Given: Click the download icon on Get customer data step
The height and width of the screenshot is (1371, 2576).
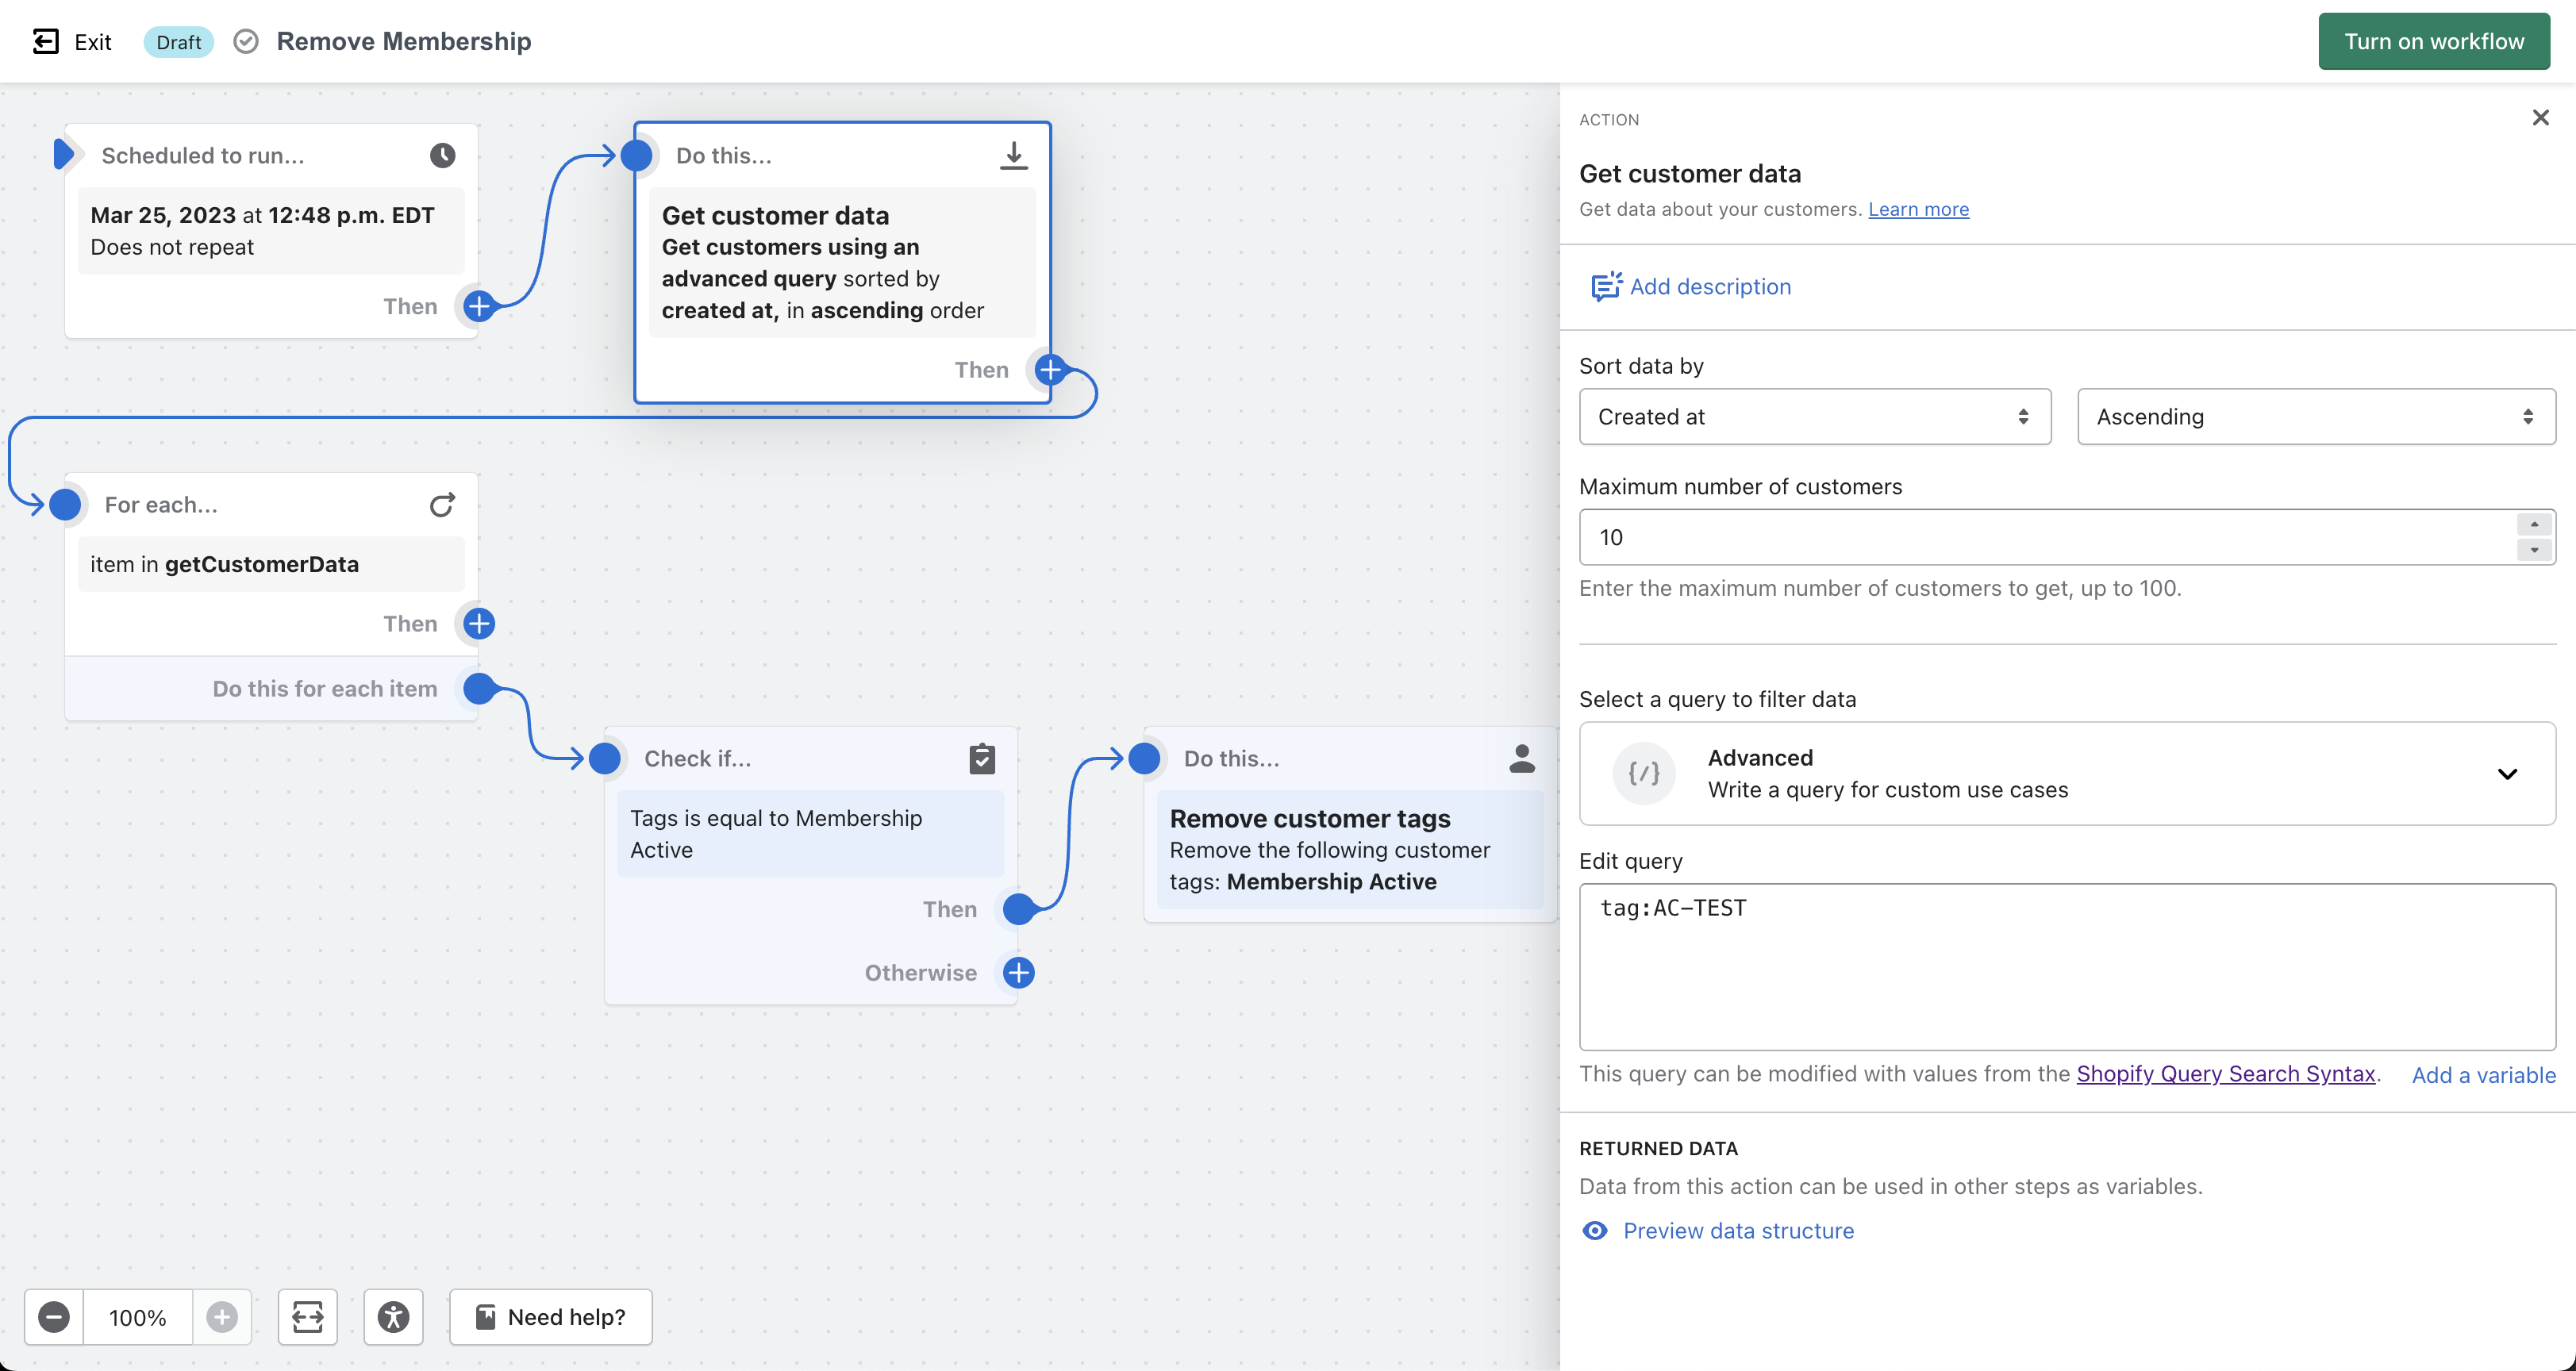Looking at the screenshot, I should [1013, 155].
